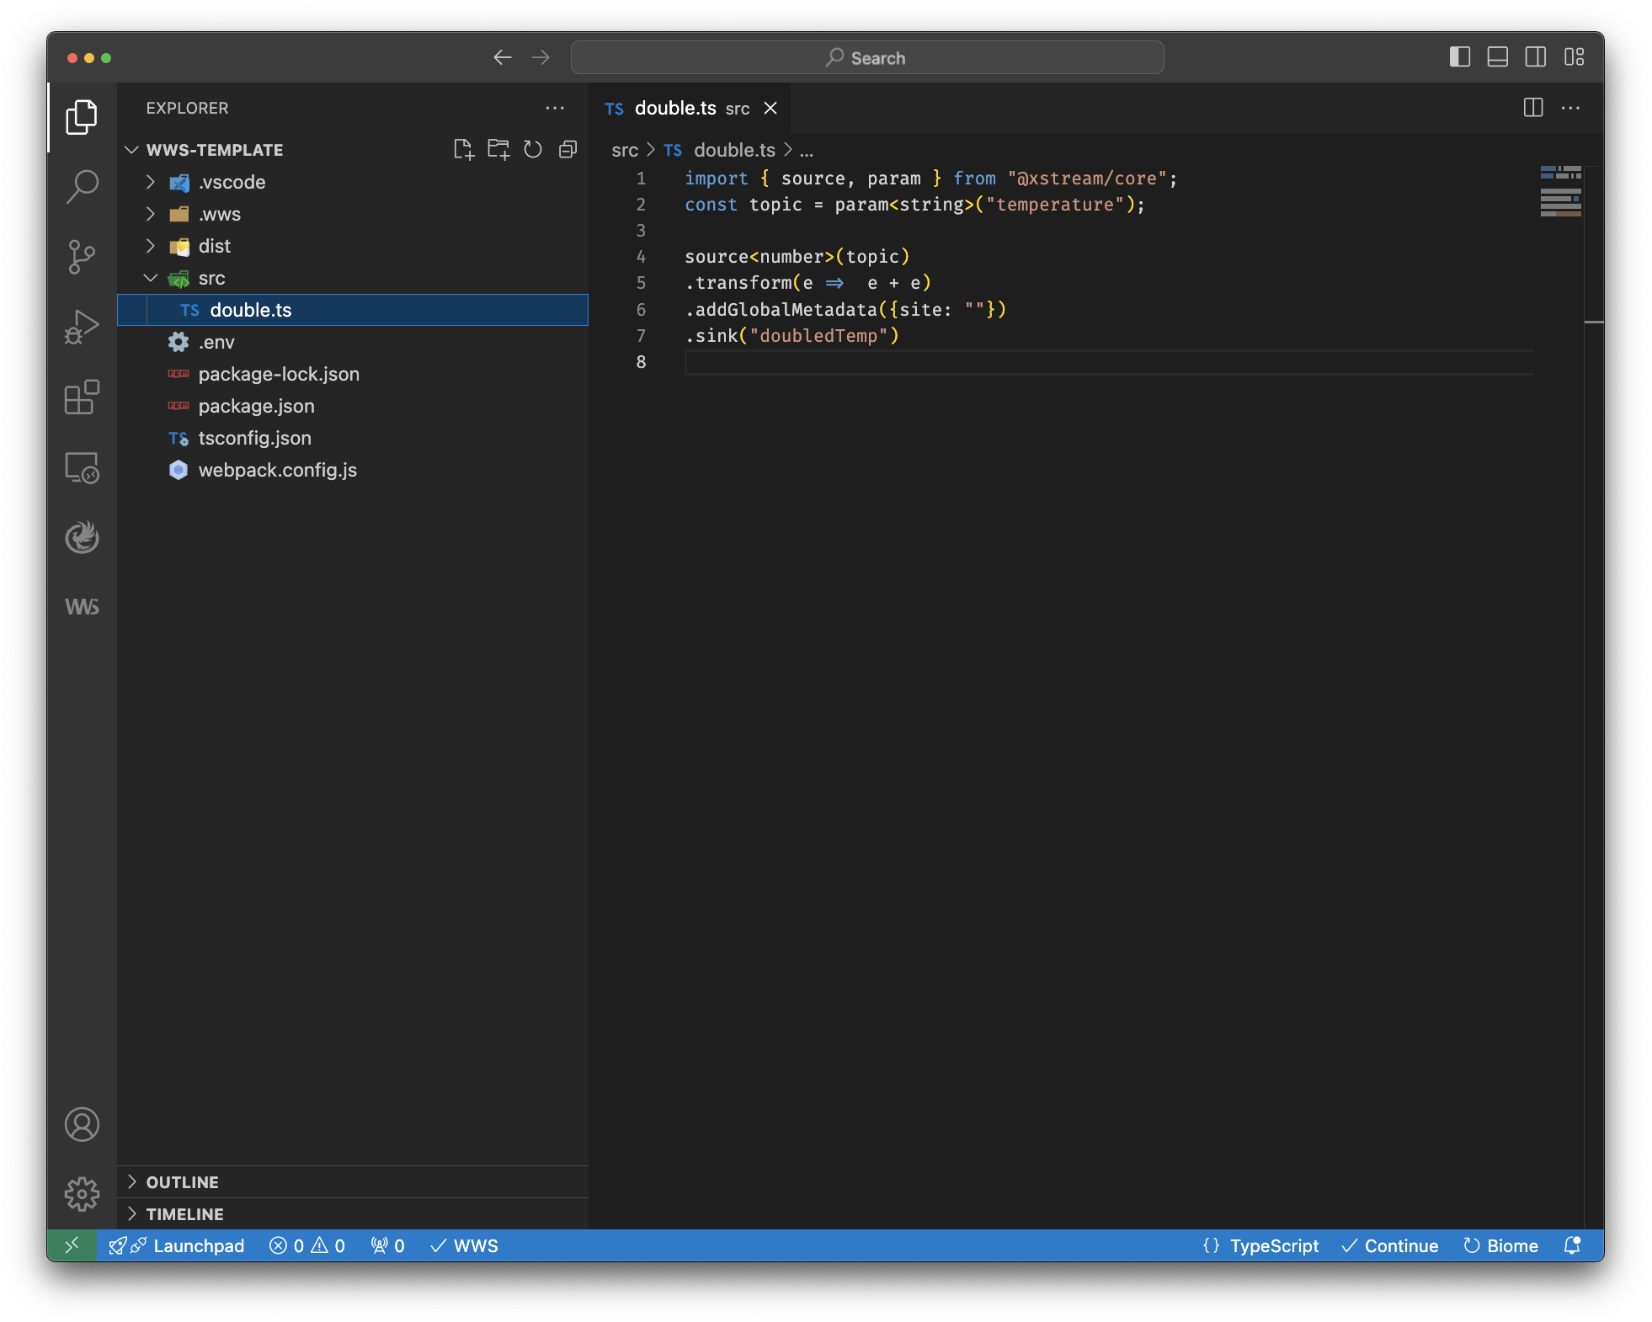The width and height of the screenshot is (1652, 1322).
Task: Open the Search view in the sidebar
Action: click(82, 187)
